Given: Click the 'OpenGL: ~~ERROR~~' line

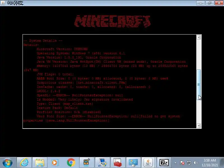Looking at the screenshot, I should 80,95.
